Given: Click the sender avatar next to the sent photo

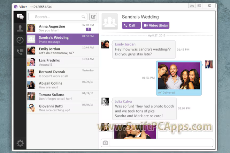Looking at the screenshot, I should tap(209, 64).
